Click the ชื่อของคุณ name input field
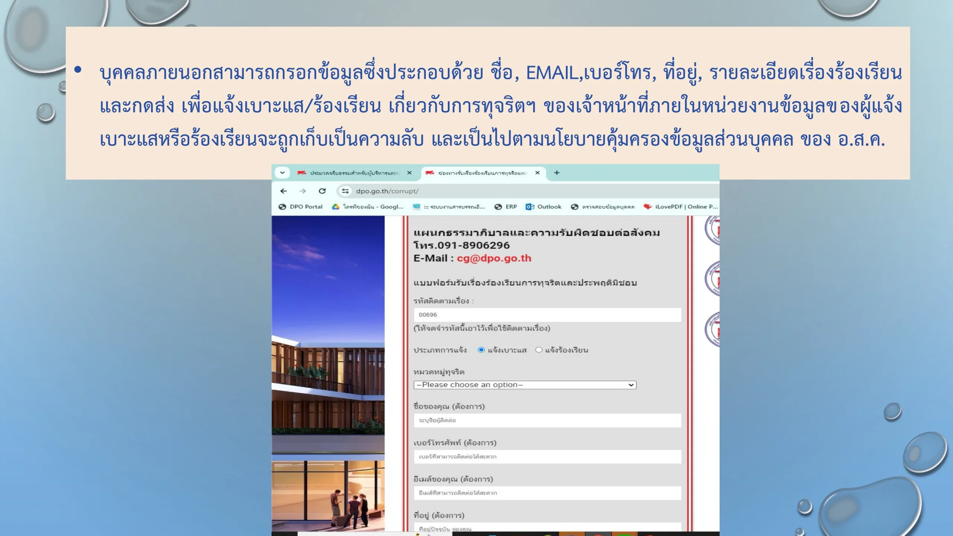953x536 pixels. [x=547, y=421]
